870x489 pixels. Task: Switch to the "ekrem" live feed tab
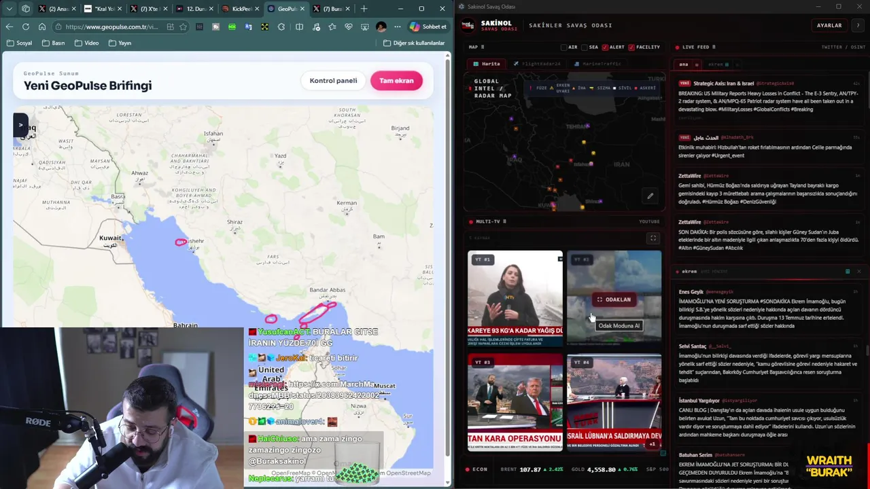click(718, 65)
